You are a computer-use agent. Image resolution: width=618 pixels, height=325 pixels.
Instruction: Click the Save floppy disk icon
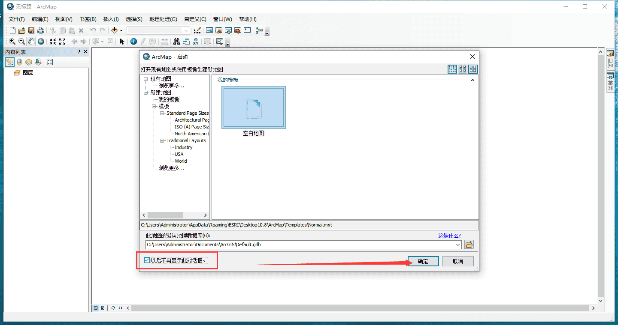point(31,30)
